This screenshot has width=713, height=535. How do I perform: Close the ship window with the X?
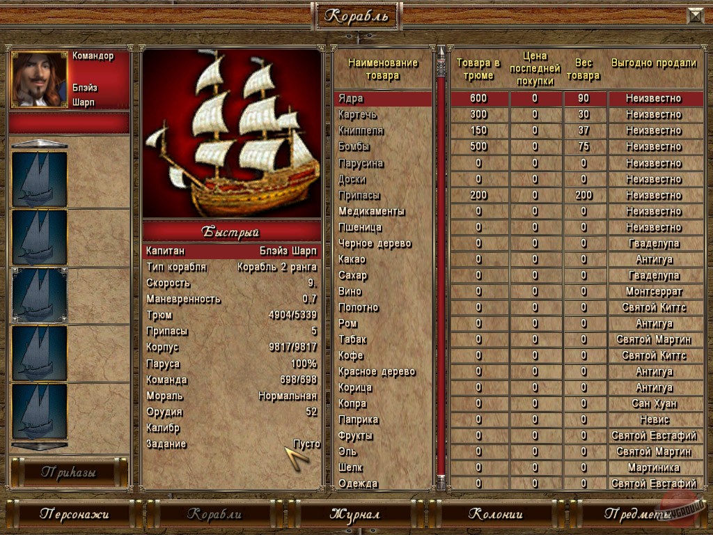[696, 16]
